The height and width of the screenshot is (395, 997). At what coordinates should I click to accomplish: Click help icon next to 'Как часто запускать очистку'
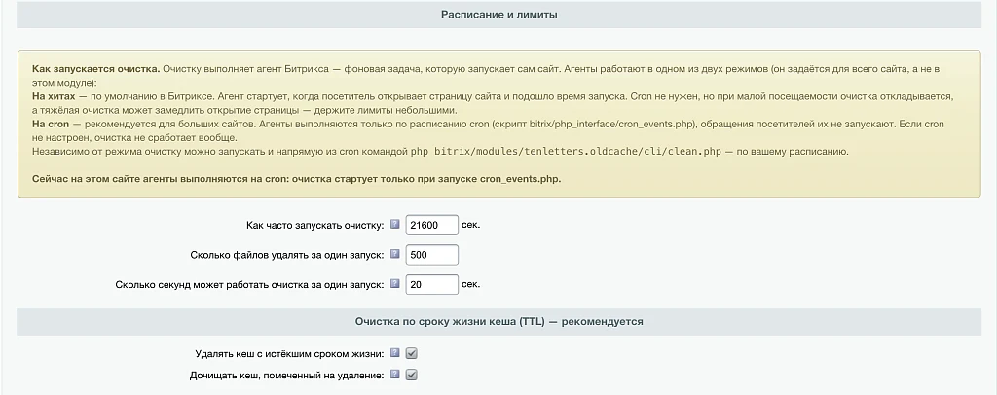click(395, 224)
